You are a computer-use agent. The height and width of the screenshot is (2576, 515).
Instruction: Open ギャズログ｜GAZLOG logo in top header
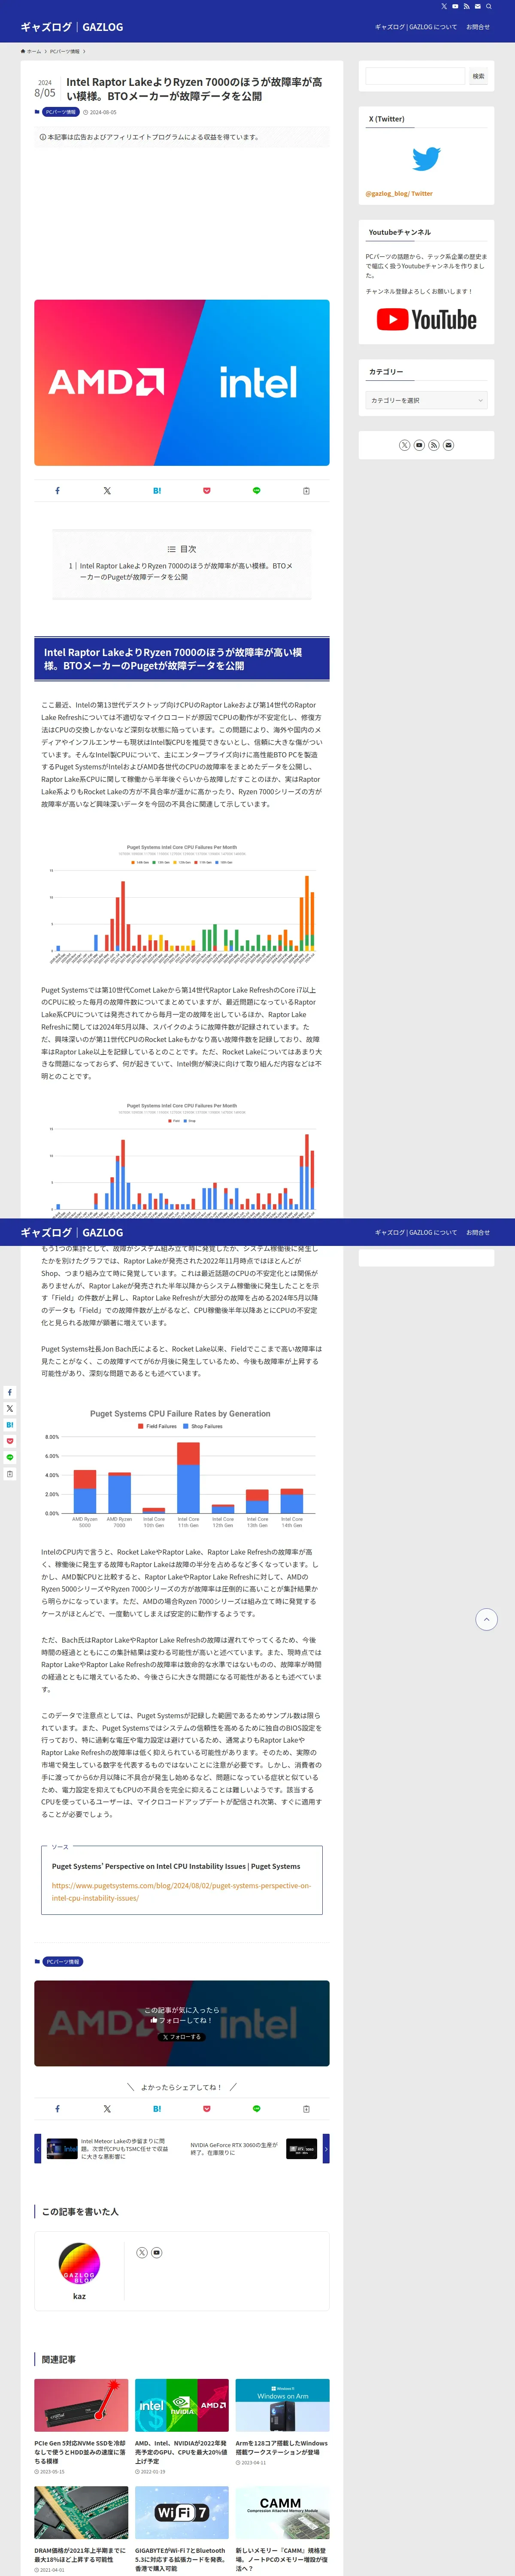(x=72, y=27)
